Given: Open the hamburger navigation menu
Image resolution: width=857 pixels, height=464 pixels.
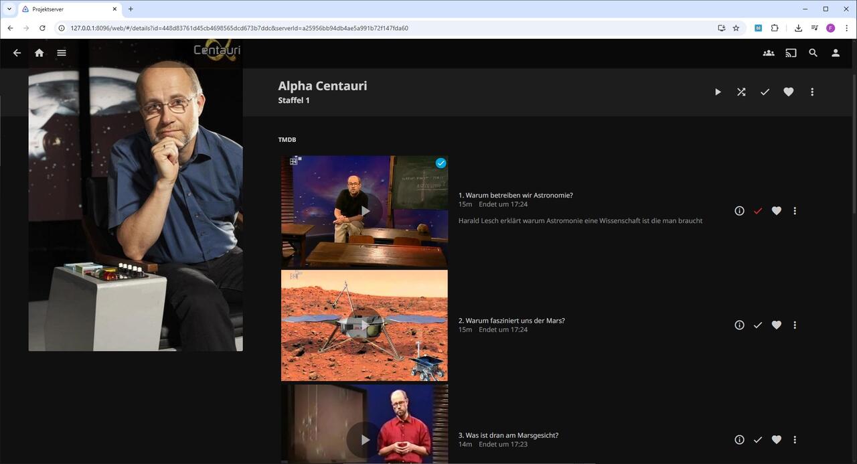Looking at the screenshot, I should (x=62, y=53).
